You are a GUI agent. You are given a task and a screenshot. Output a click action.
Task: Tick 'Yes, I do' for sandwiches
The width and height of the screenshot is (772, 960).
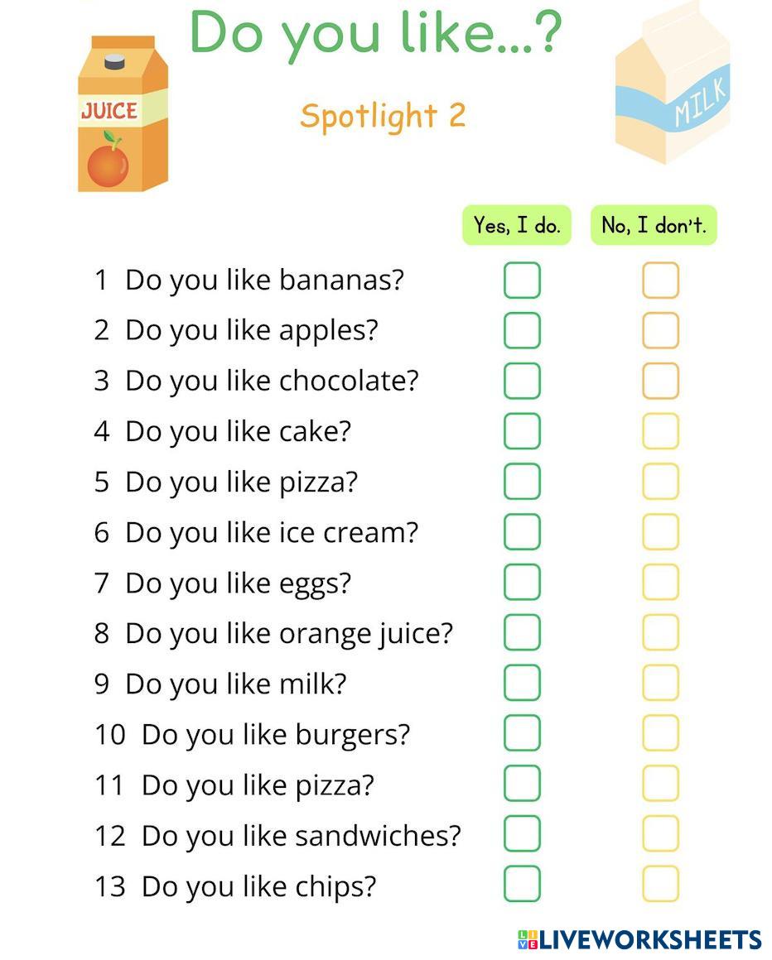click(x=522, y=834)
